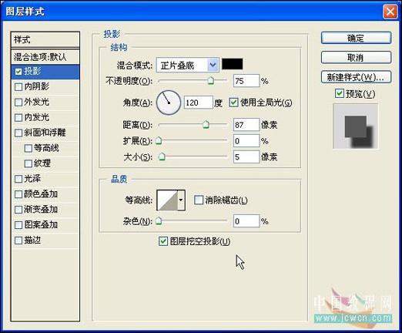Click the 确定 button
Screen dimensions: 402x333
(x=356, y=38)
